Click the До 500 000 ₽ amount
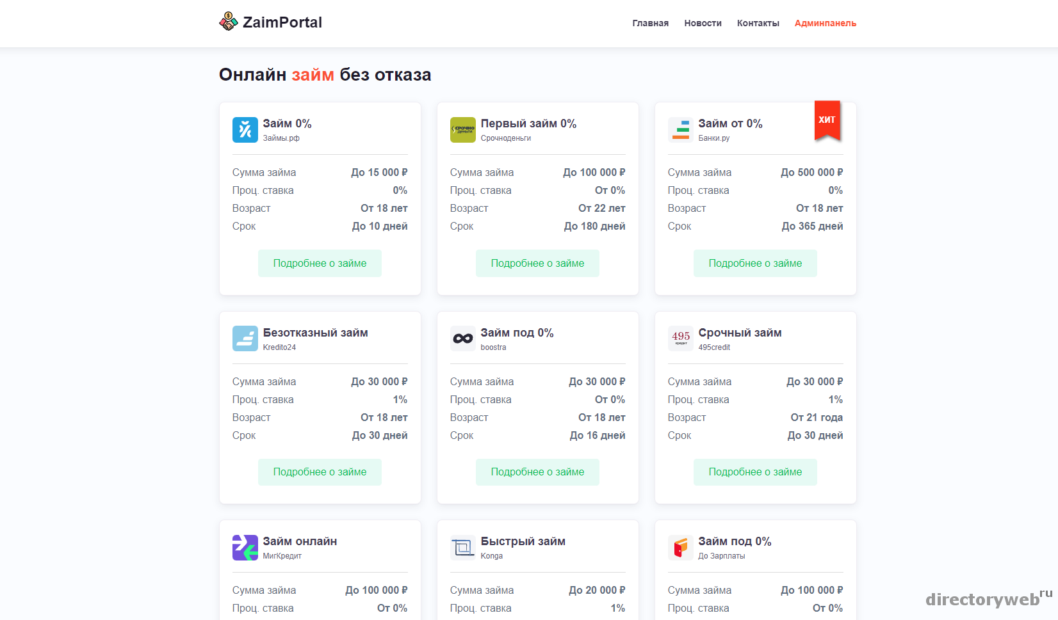The image size is (1058, 620). [811, 173]
